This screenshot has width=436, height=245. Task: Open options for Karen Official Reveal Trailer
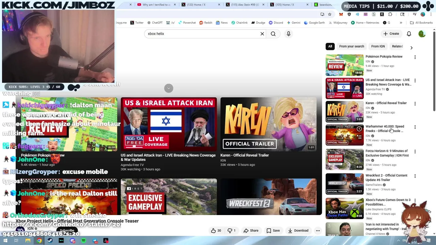pyautogui.click(x=415, y=103)
